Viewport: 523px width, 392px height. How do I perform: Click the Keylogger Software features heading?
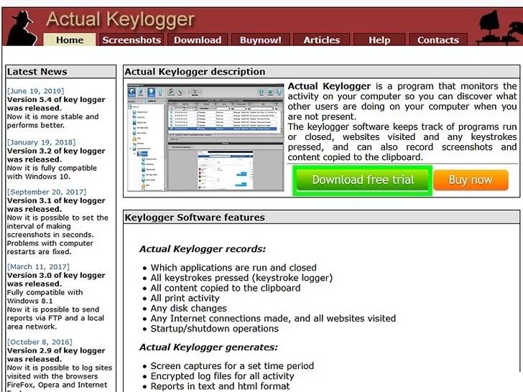[195, 218]
